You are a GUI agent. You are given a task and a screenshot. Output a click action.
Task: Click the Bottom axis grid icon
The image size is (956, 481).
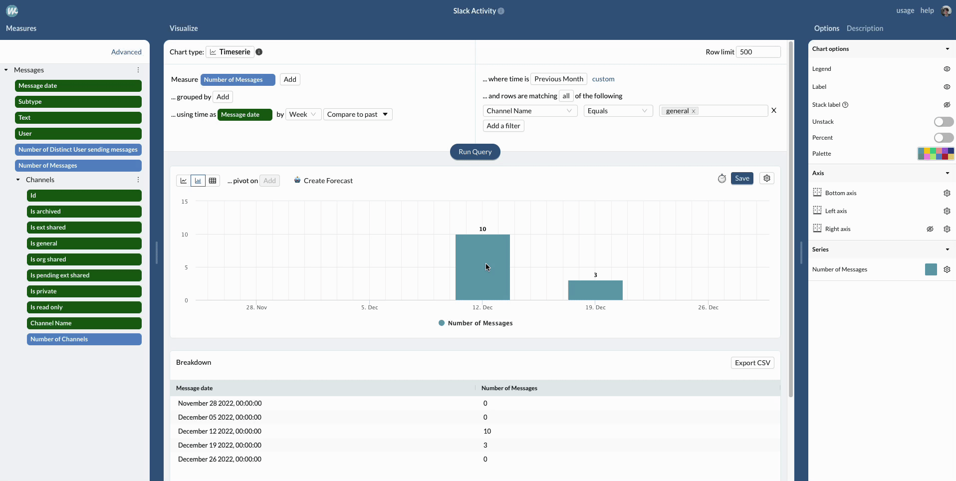pyautogui.click(x=817, y=192)
